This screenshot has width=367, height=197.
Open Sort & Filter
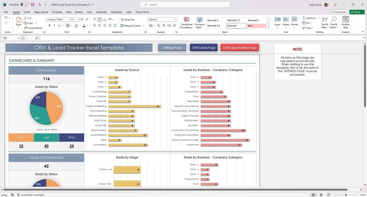coord(324,23)
